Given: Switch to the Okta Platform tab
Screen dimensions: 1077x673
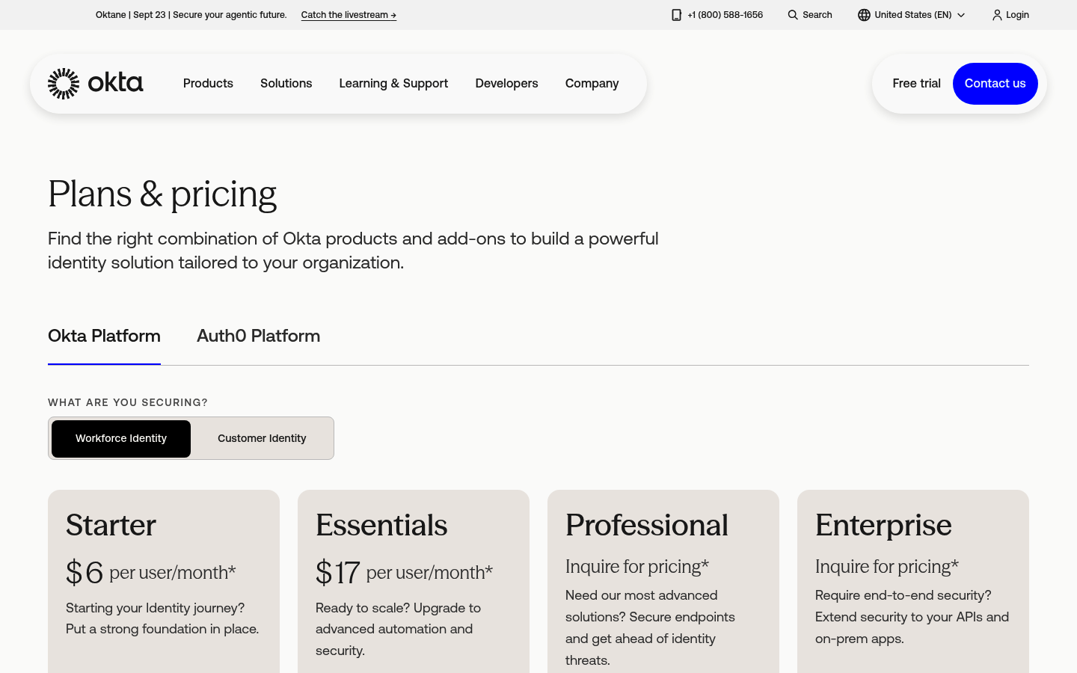Looking at the screenshot, I should click(104, 336).
